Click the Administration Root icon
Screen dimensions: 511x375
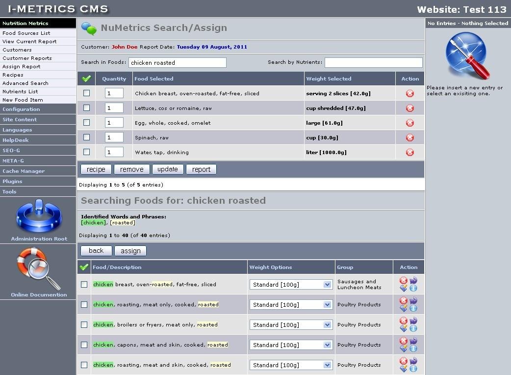[x=38, y=216]
